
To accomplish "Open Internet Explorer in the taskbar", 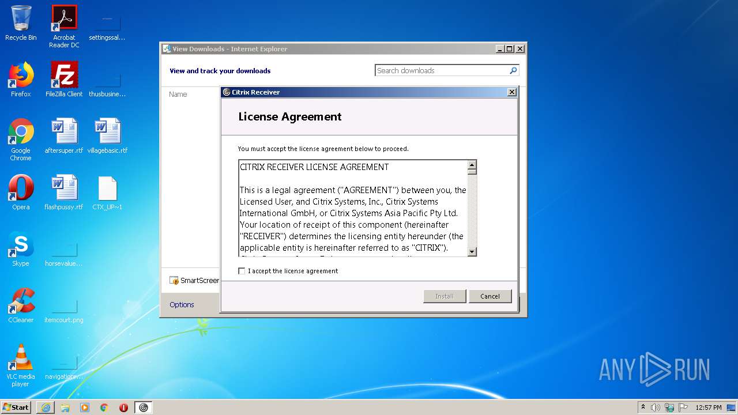I will (46, 408).
